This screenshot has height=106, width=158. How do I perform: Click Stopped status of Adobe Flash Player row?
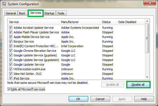[107, 32]
